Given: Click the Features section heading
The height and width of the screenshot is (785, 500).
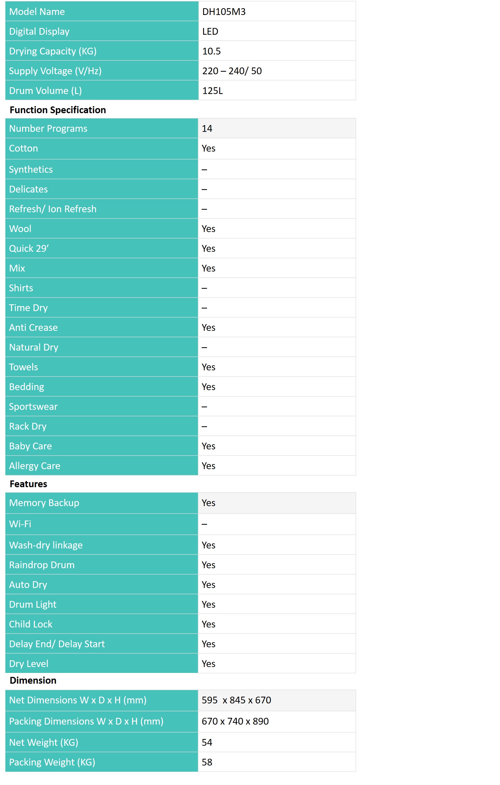Looking at the screenshot, I should [x=28, y=484].
